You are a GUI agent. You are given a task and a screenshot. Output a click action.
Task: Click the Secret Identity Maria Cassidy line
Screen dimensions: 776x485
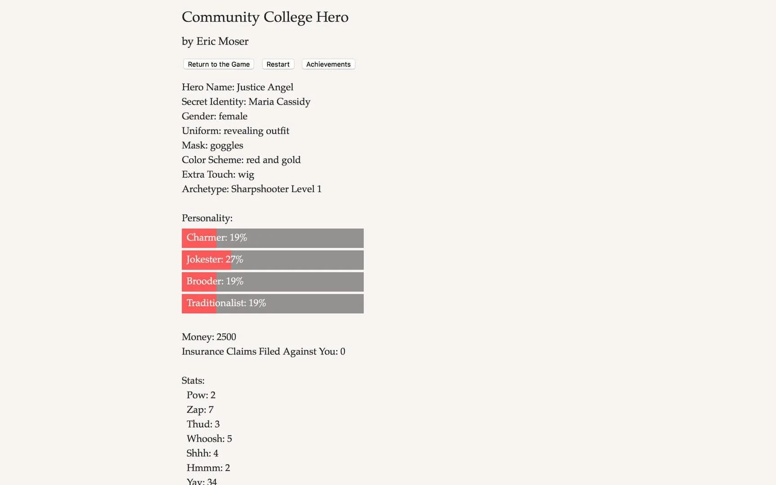click(246, 102)
